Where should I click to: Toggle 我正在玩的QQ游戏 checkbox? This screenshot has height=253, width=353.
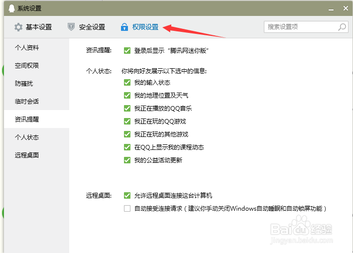click(x=127, y=122)
